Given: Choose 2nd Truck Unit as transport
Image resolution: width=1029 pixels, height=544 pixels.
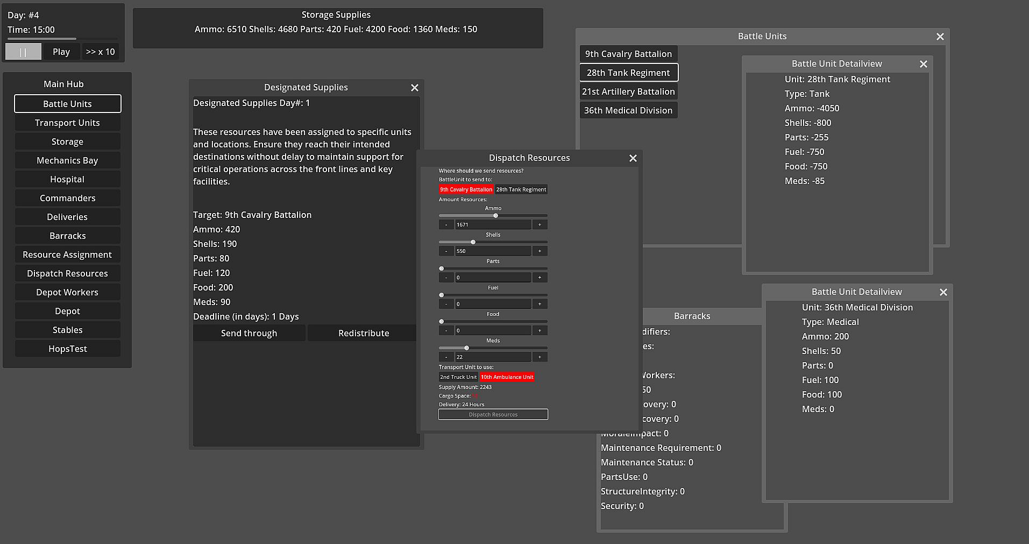Looking at the screenshot, I should pyautogui.click(x=458, y=377).
